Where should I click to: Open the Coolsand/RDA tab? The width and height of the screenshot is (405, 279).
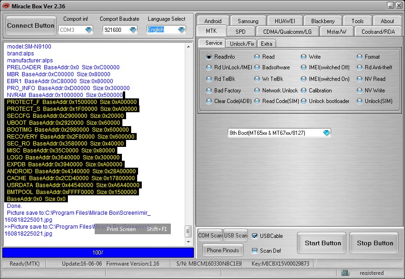(x=378, y=31)
